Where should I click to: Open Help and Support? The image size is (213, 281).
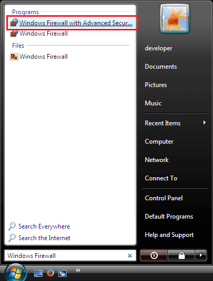pyautogui.click(x=169, y=235)
